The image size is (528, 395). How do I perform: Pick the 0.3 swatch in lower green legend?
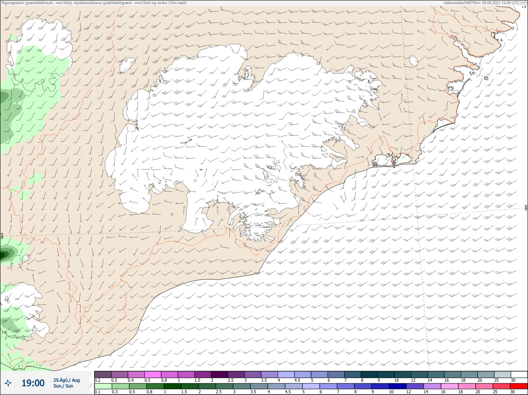pos(120,386)
